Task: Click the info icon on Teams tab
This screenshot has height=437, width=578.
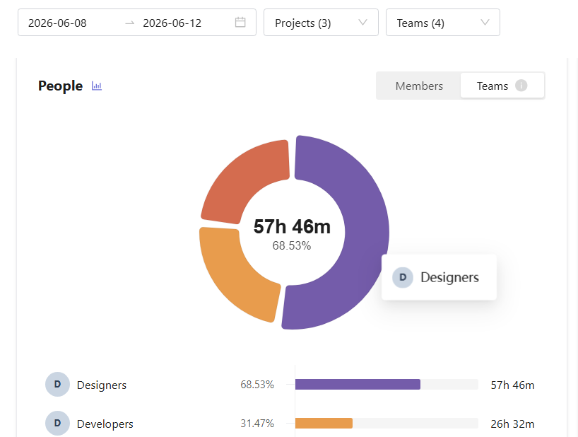Action: tap(521, 86)
